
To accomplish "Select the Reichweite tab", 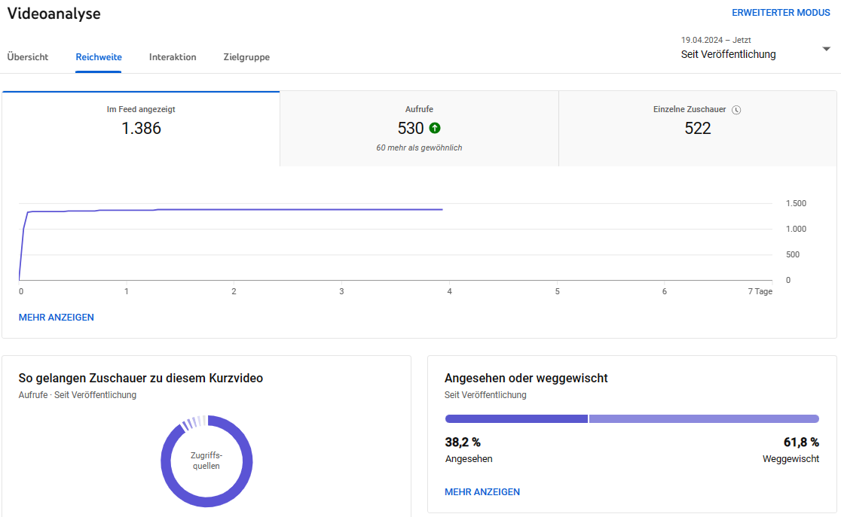I will coord(99,57).
